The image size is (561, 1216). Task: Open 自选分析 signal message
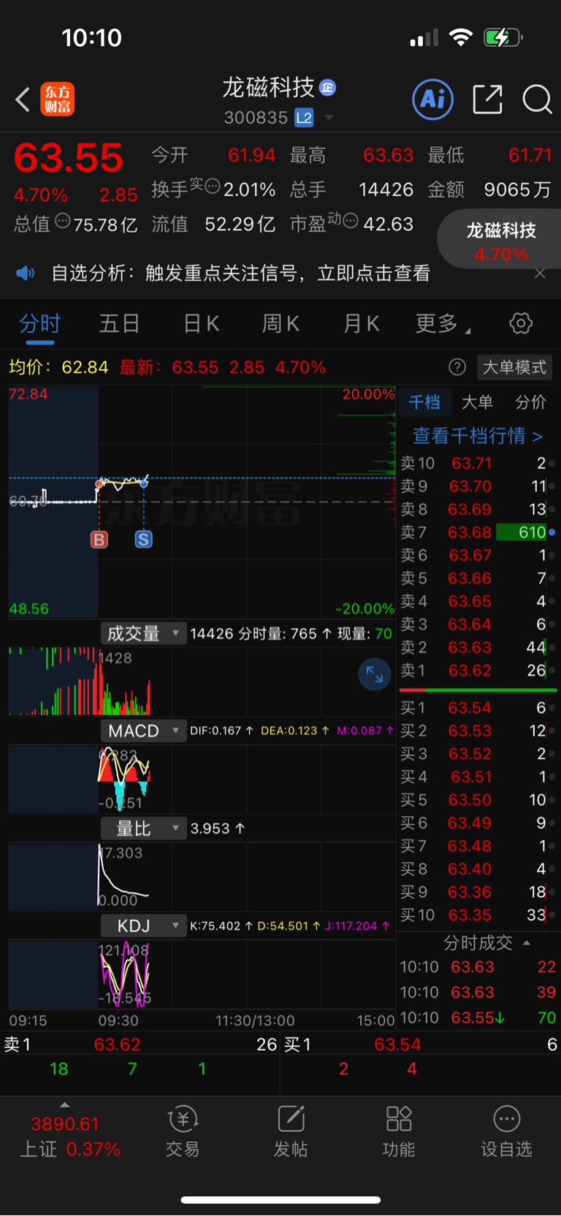point(240,273)
